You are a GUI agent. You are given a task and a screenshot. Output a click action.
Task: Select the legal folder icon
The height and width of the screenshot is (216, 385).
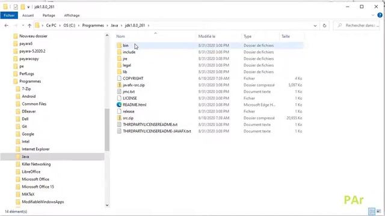119,65
